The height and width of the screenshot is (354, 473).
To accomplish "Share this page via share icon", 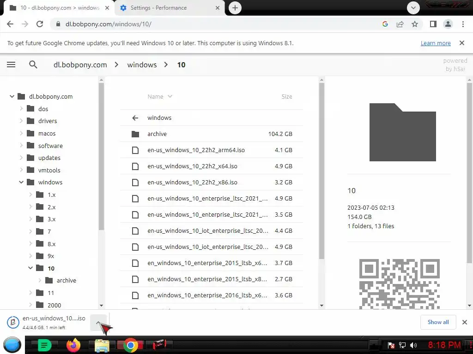I will point(400,24).
